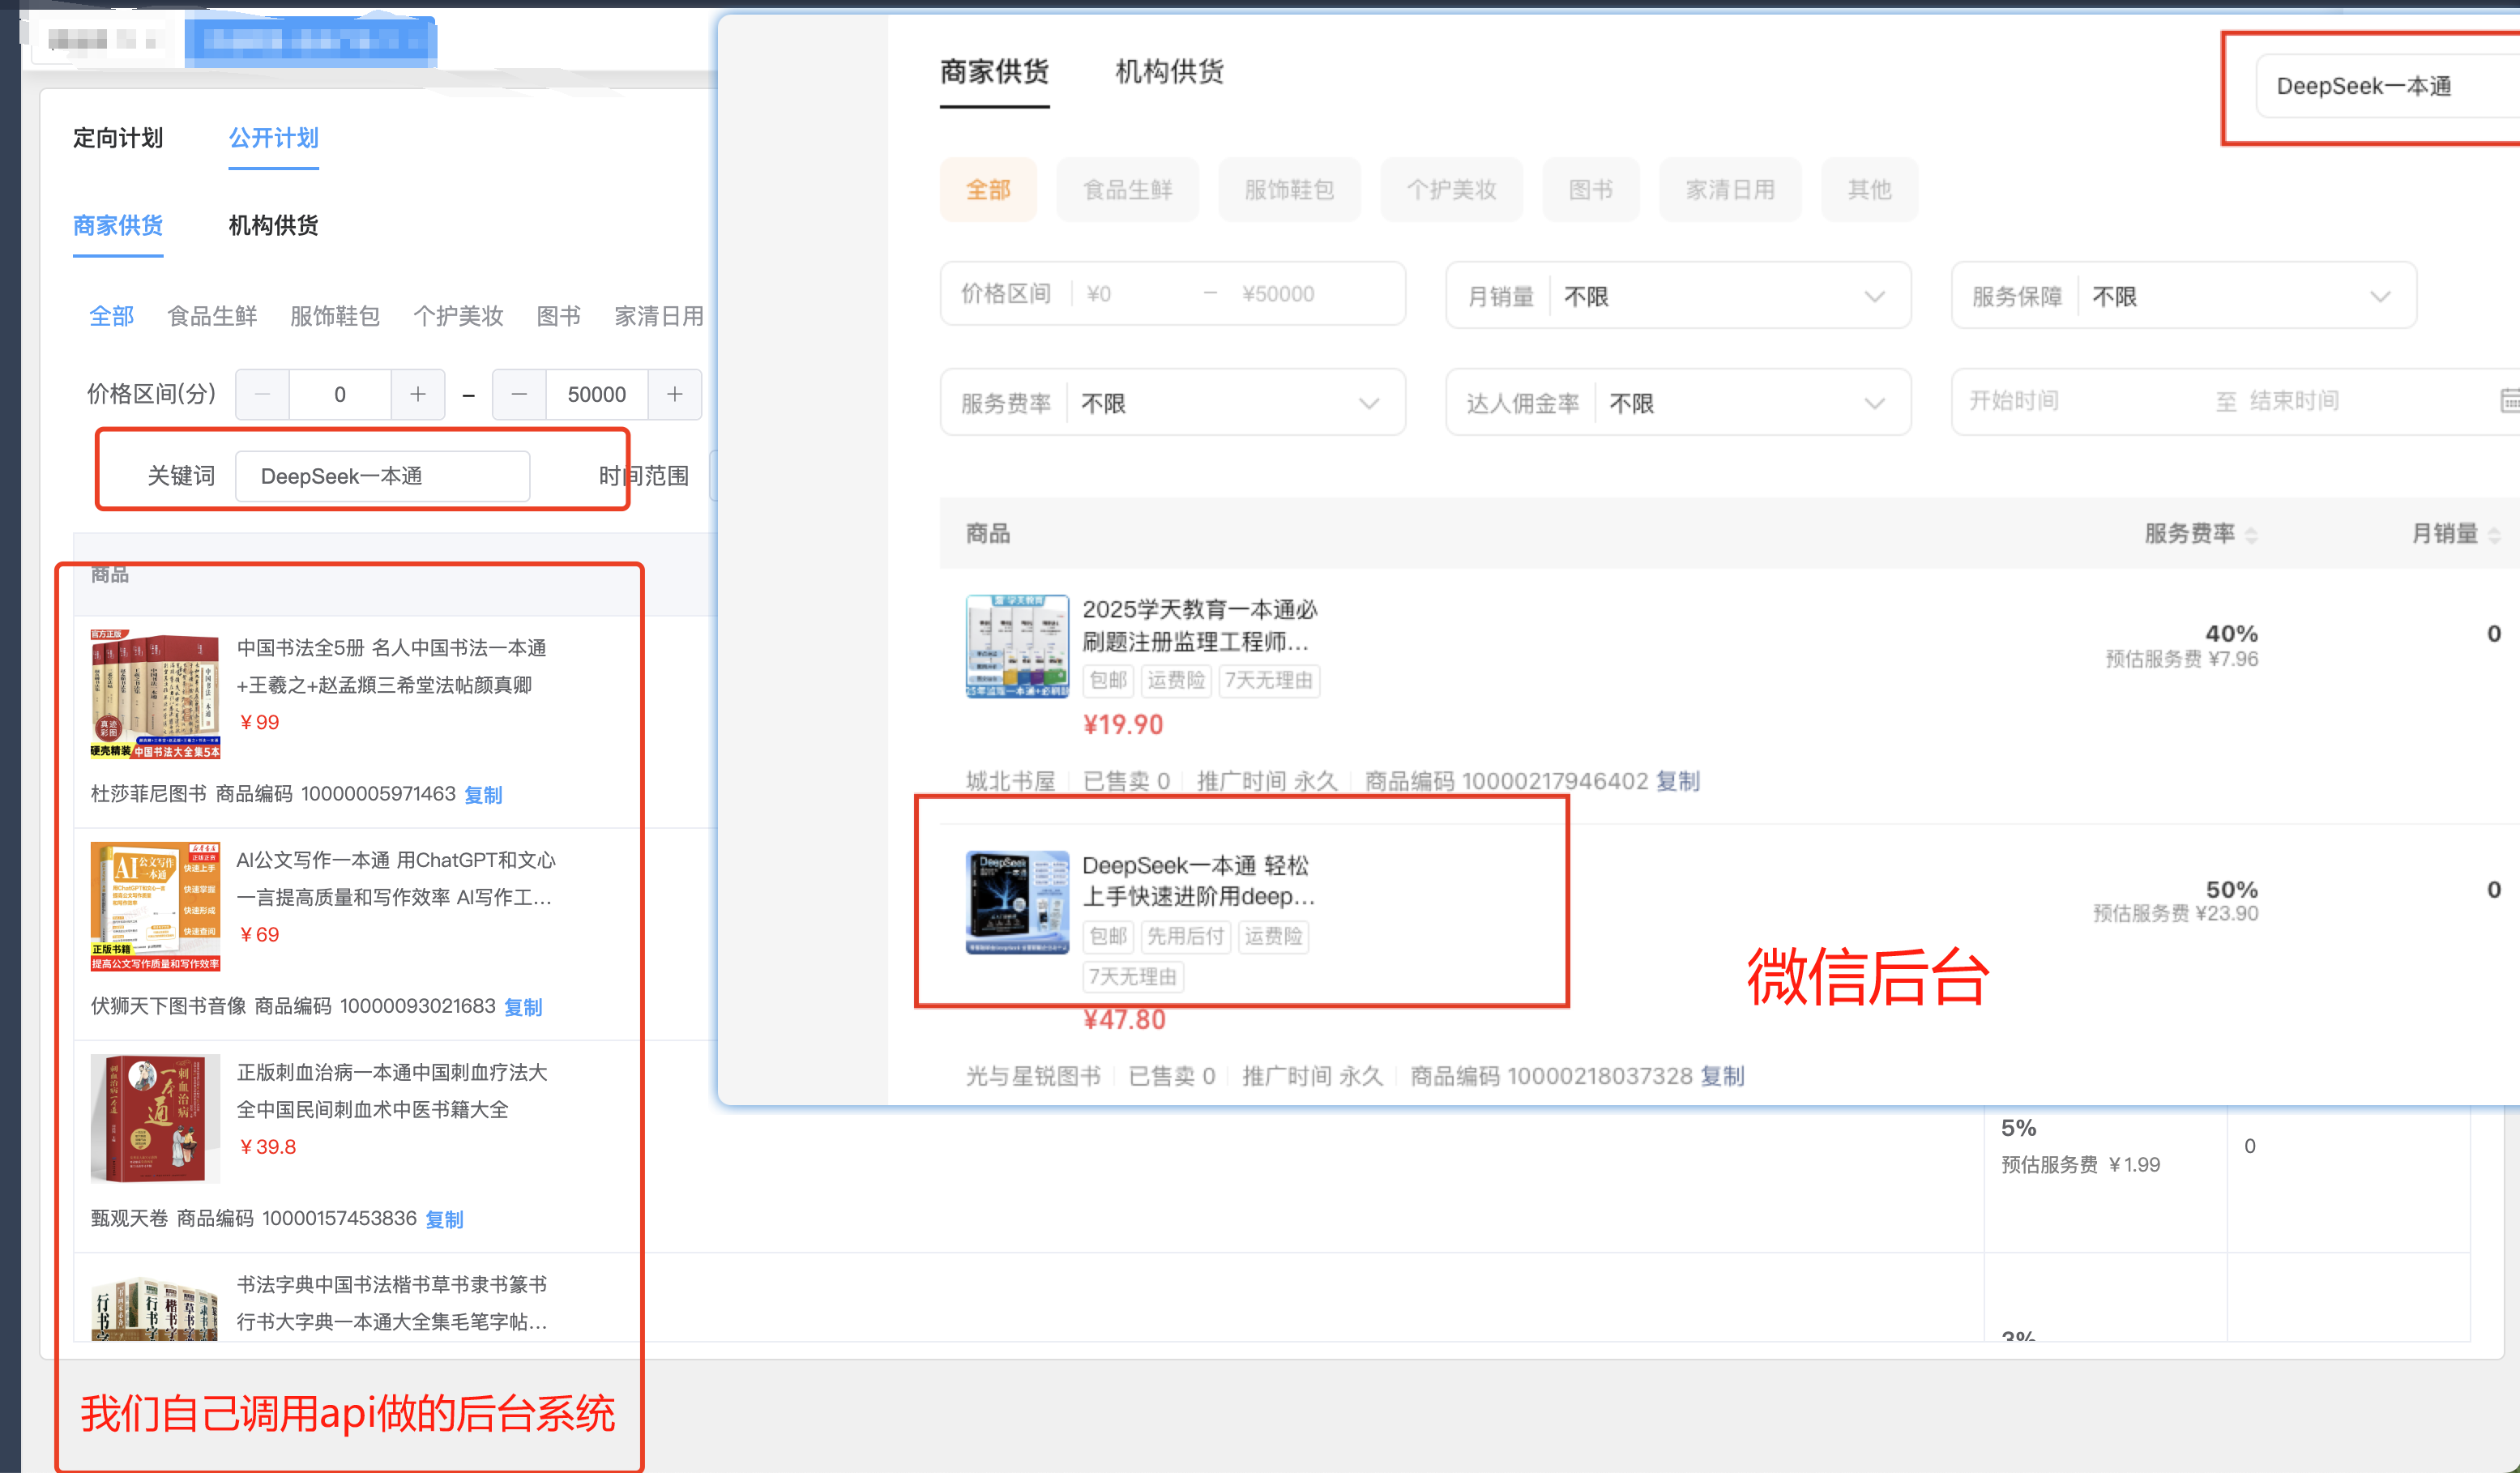The height and width of the screenshot is (1473, 2520).
Task: Click 食品生鲜 category chip in front panel
Action: (1127, 189)
